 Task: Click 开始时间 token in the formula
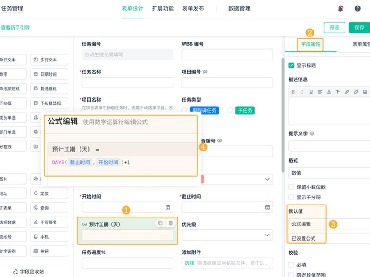coord(108,163)
